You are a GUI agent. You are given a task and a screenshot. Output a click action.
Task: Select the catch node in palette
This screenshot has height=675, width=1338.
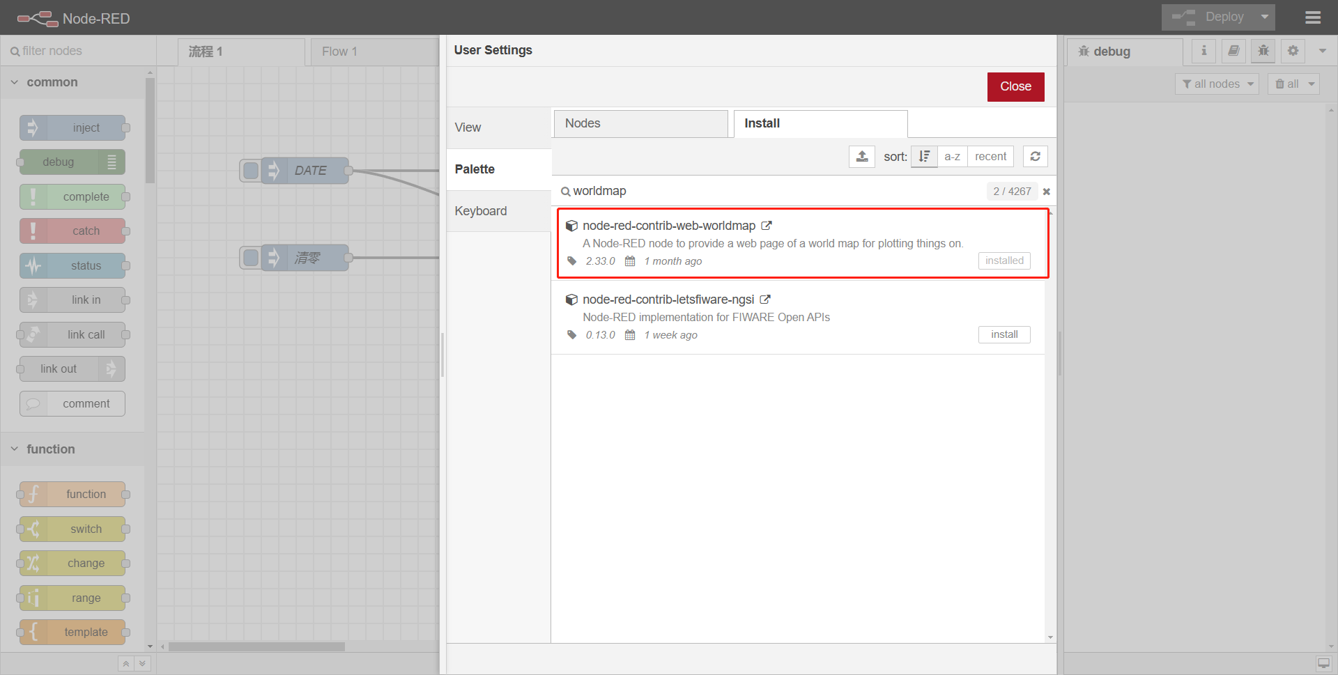72,231
